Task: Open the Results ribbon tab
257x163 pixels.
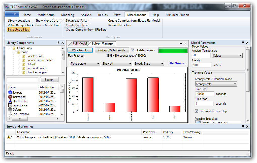Action: pos(103,15)
